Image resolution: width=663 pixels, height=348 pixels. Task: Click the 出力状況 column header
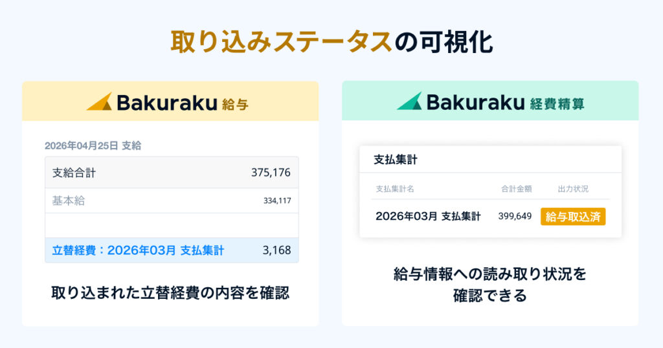tap(573, 189)
